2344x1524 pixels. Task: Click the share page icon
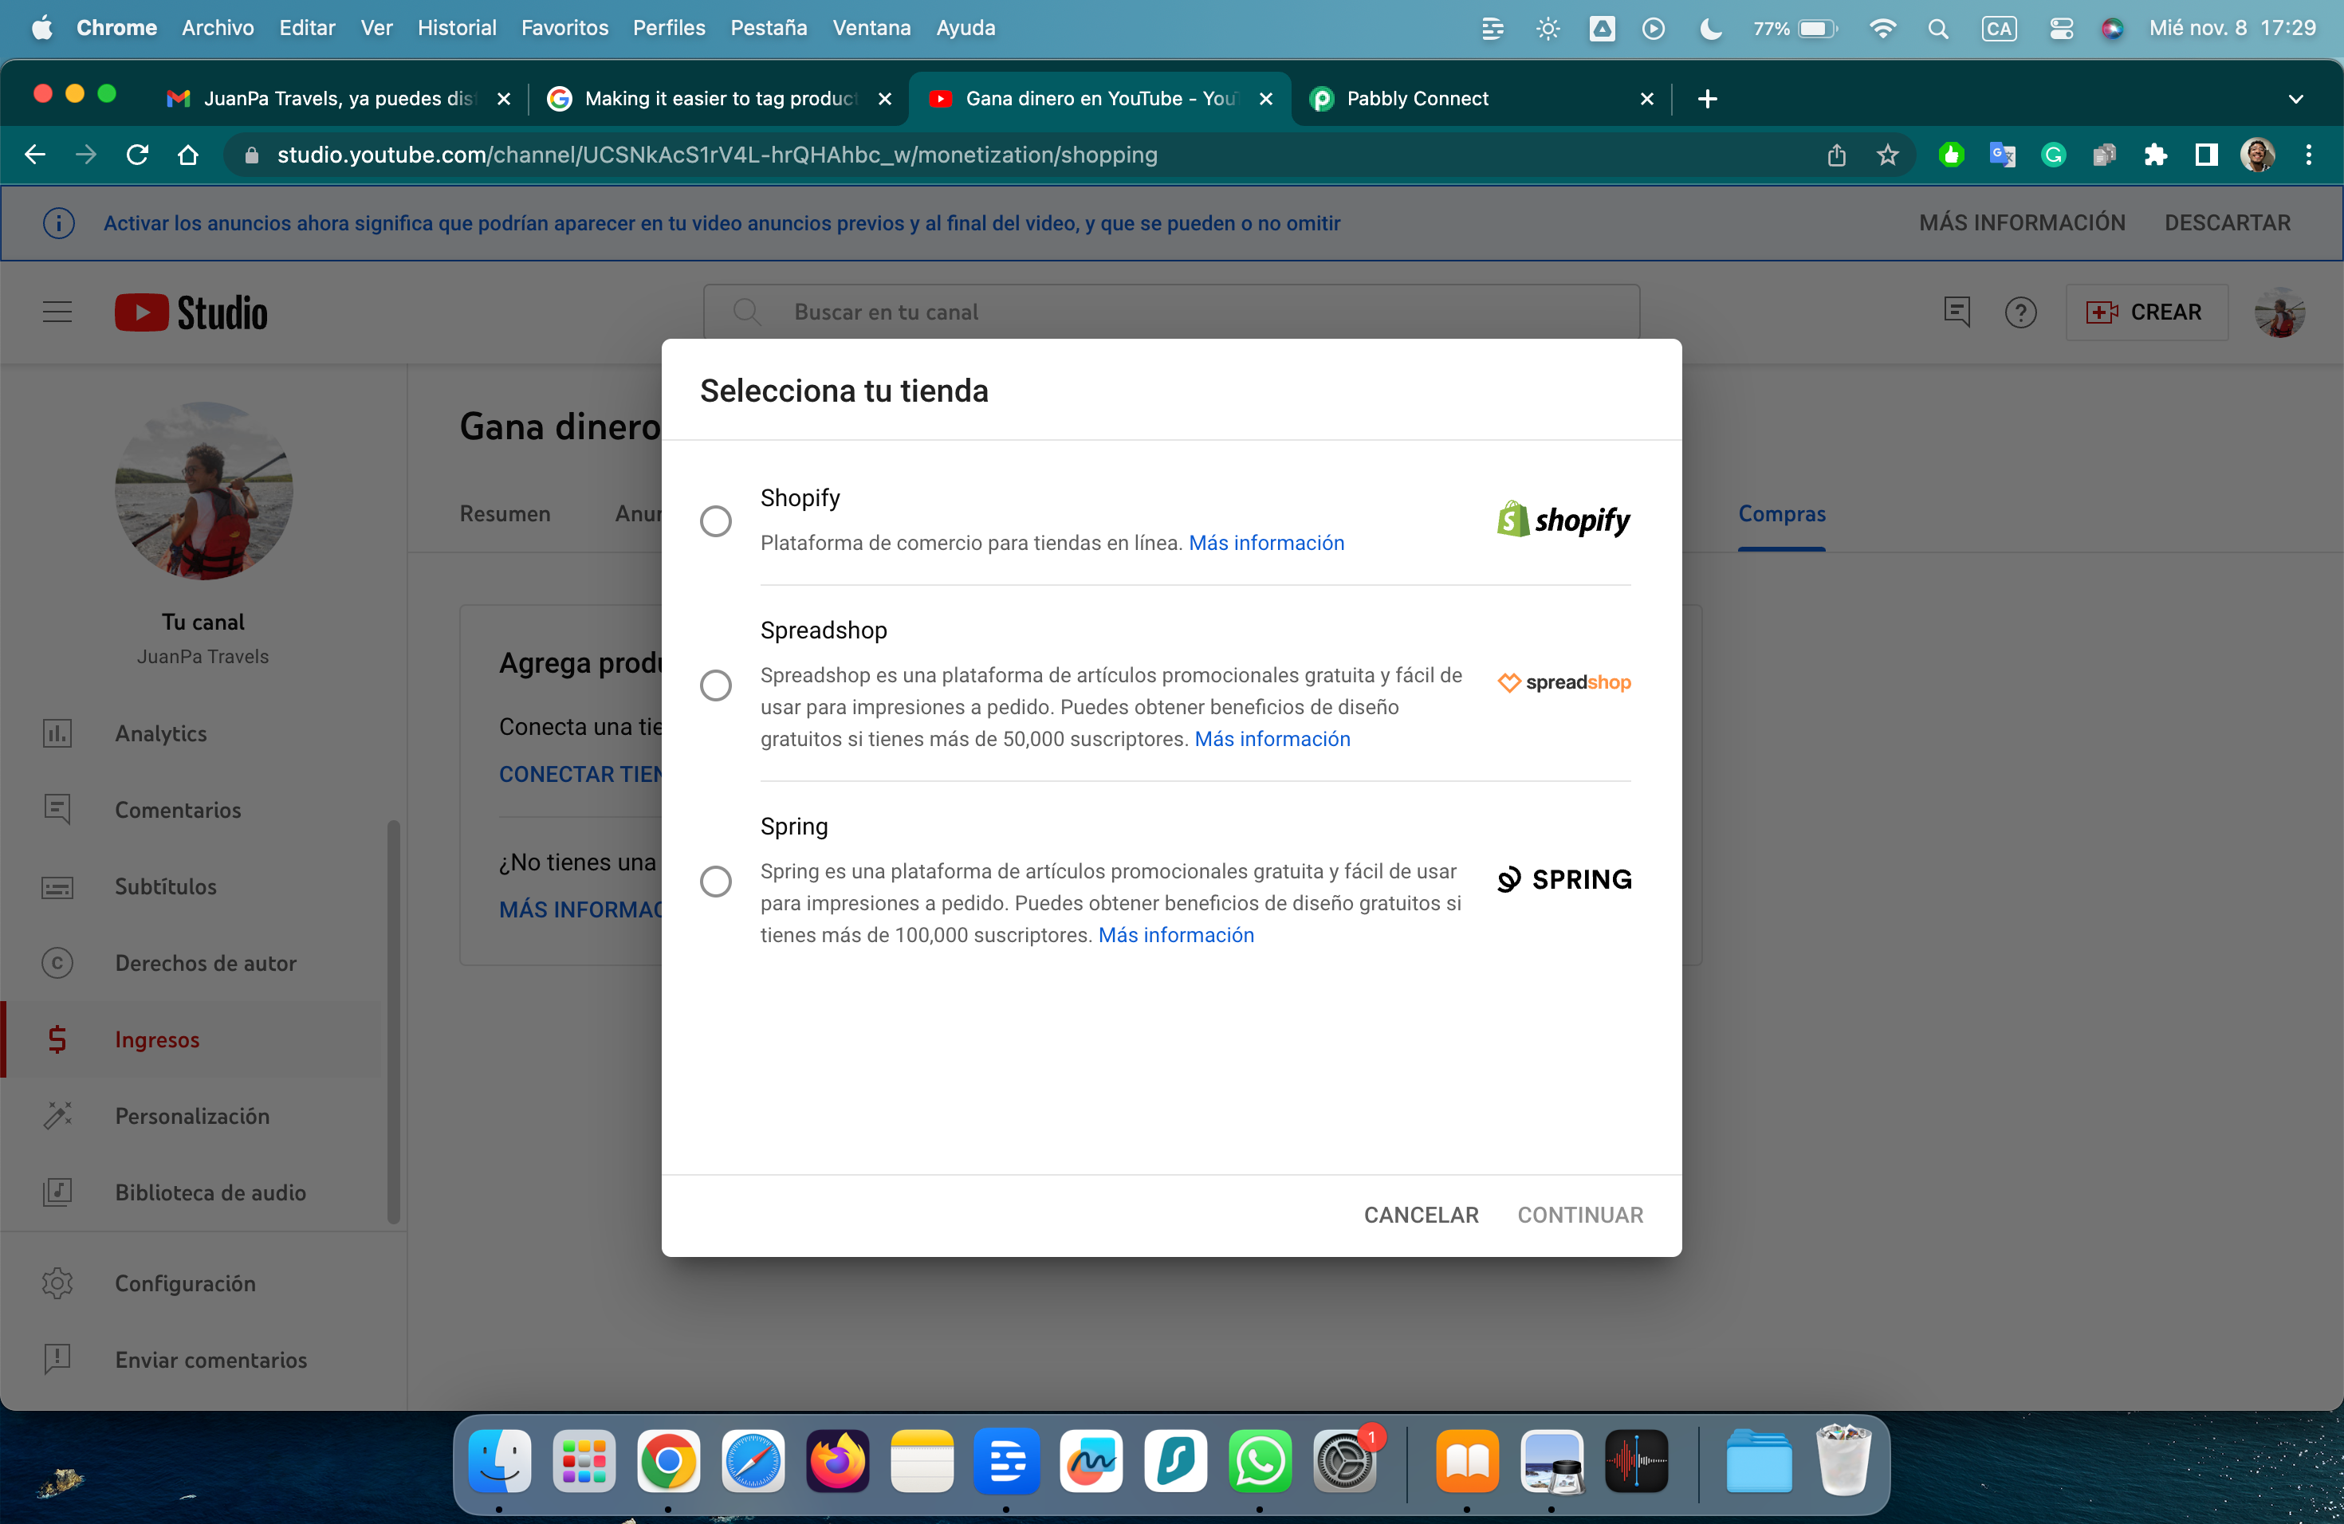coord(1836,155)
